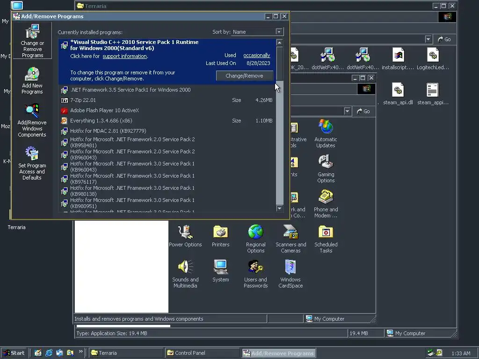The height and width of the screenshot is (359, 479).
Task: Click the Change/Remove button
Action: pos(244,76)
